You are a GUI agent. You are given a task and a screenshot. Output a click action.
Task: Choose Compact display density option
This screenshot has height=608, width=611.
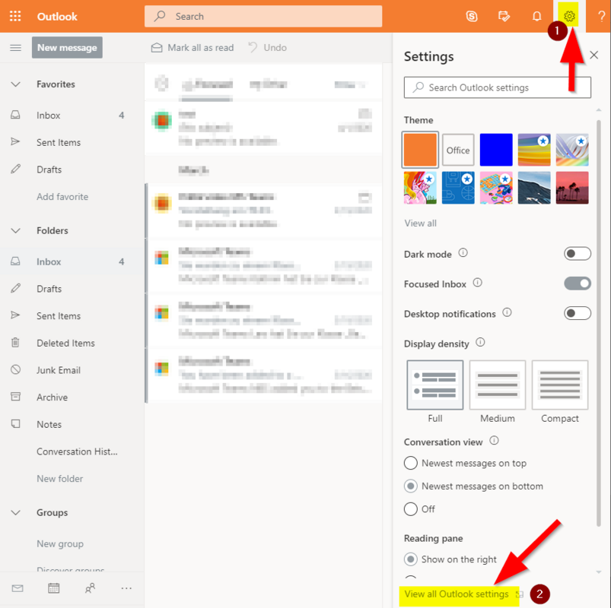(x=559, y=385)
